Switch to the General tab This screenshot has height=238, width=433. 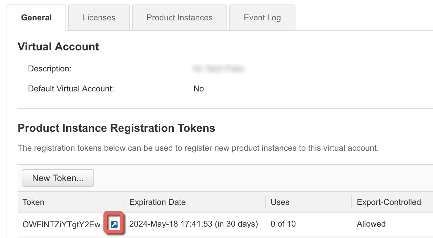point(37,18)
